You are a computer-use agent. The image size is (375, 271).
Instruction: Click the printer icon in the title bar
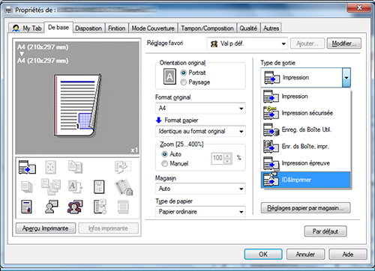(x=8, y=10)
